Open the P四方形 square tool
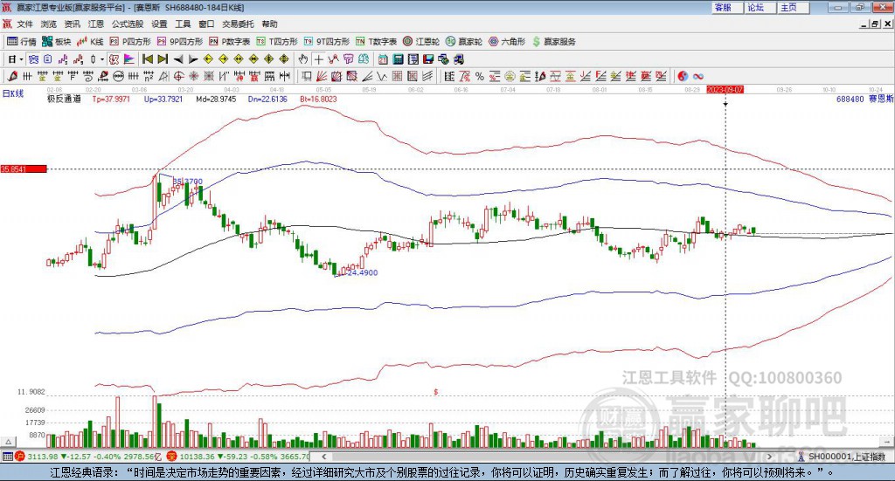The width and height of the screenshot is (895, 481). [131, 41]
